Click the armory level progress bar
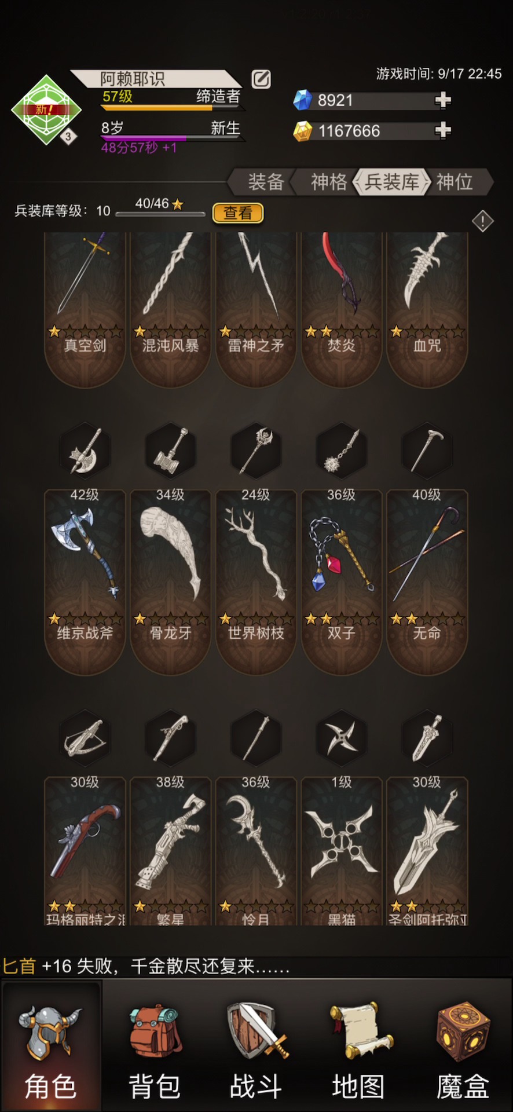The width and height of the screenshot is (513, 1112). (x=160, y=214)
